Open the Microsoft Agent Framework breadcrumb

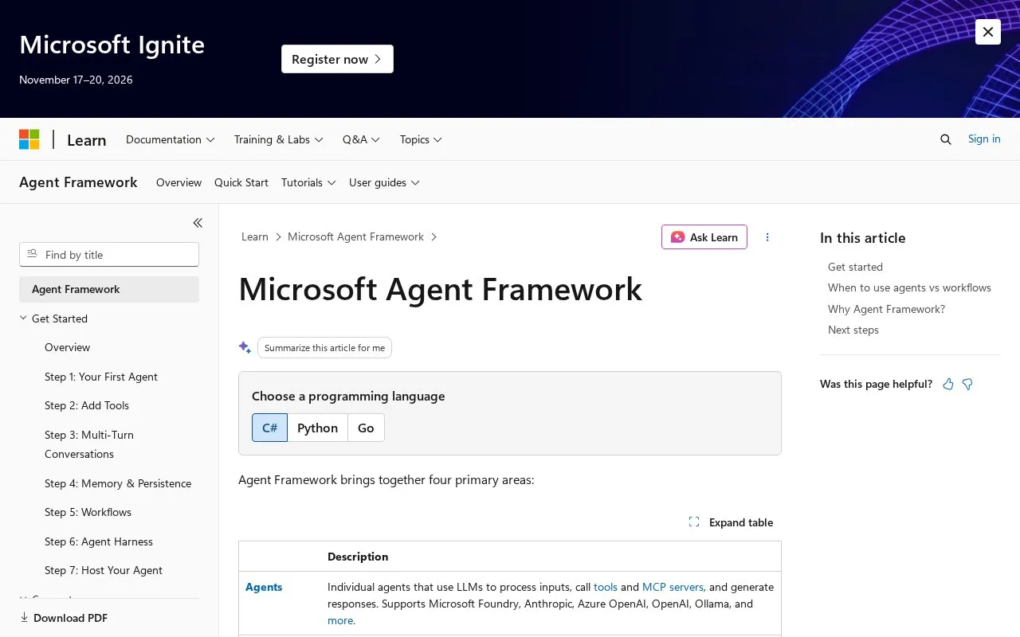(355, 236)
